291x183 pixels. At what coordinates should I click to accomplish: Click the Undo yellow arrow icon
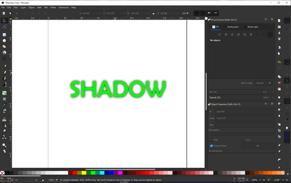pyautogui.click(x=279, y=62)
